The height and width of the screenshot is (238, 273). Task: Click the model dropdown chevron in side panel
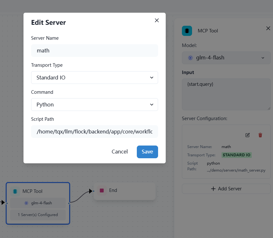(263, 58)
